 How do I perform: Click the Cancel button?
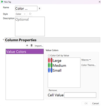point(95,103)
